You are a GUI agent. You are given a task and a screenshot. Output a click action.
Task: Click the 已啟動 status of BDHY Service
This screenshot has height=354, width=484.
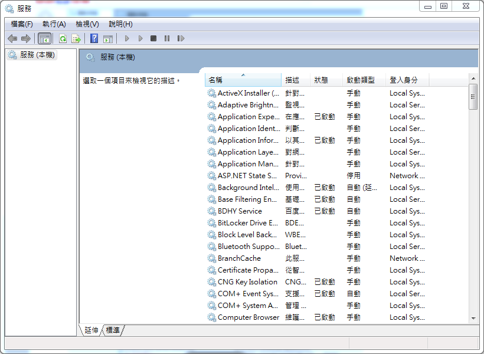(x=325, y=211)
